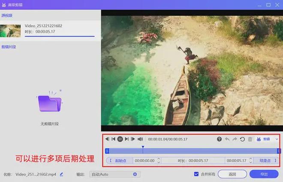This screenshot has height=182, width=283.
Task: Edit the file name with pencil icon
Action: (61, 174)
